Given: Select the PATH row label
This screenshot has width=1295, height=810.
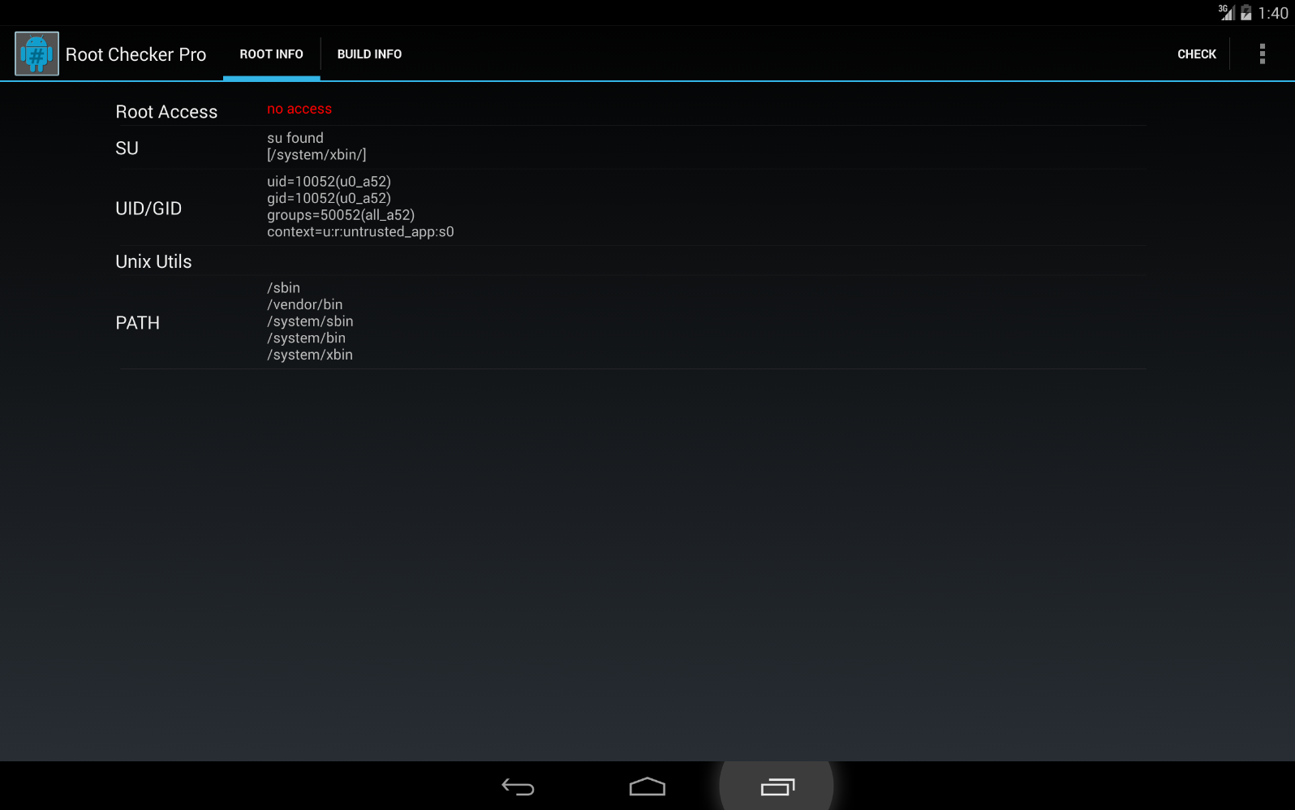Looking at the screenshot, I should (x=137, y=323).
